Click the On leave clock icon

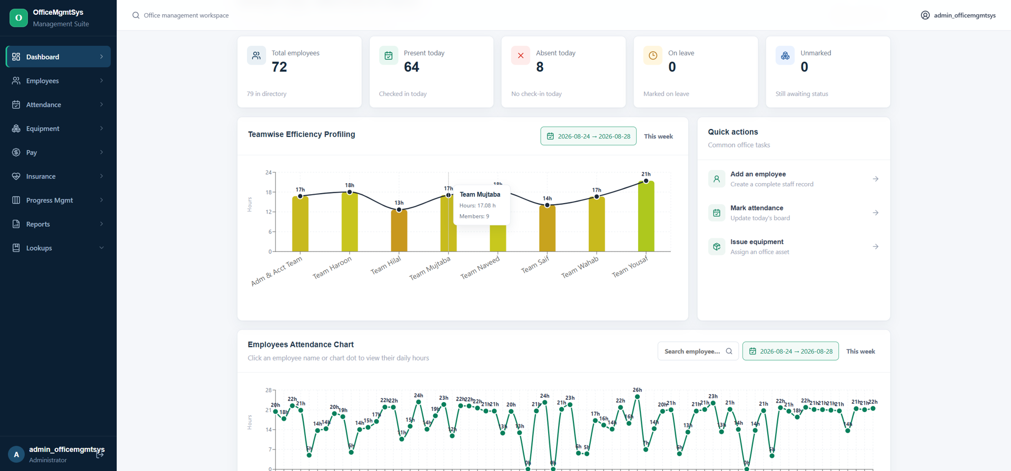coord(653,55)
